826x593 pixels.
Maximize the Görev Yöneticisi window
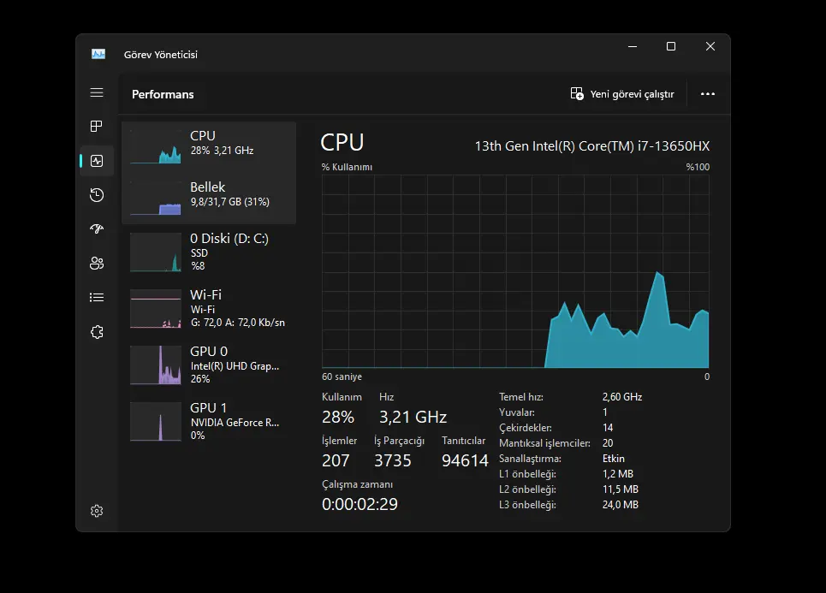(x=671, y=46)
